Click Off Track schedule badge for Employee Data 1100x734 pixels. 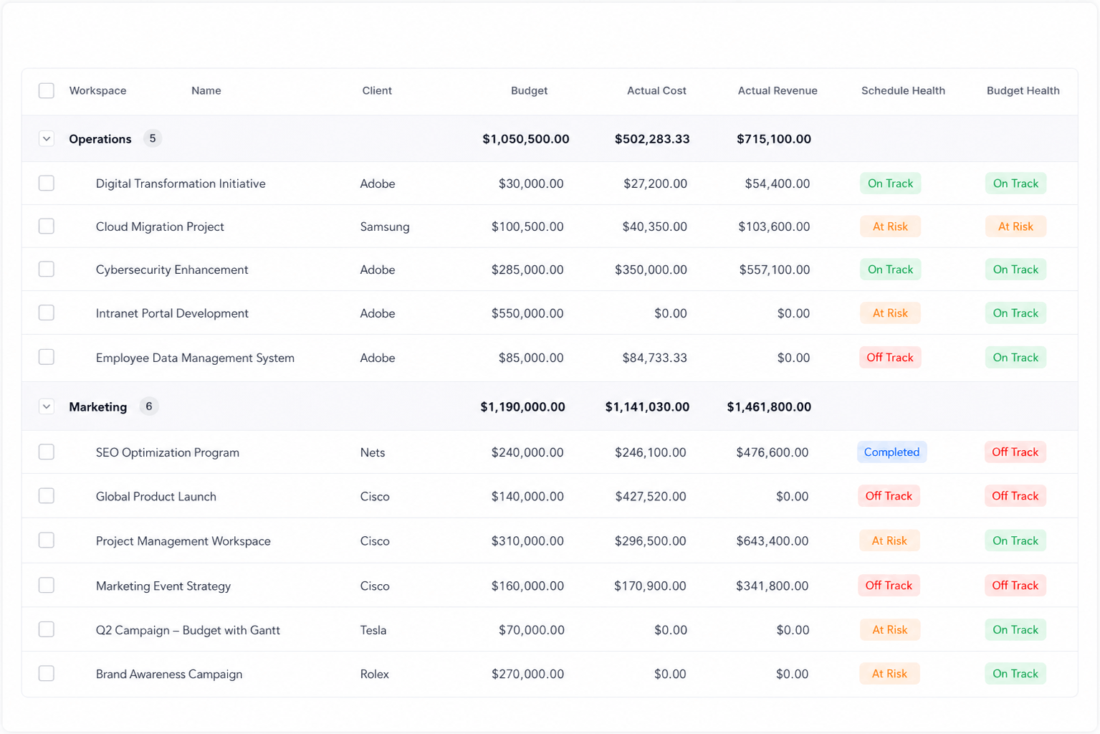pyautogui.click(x=890, y=358)
